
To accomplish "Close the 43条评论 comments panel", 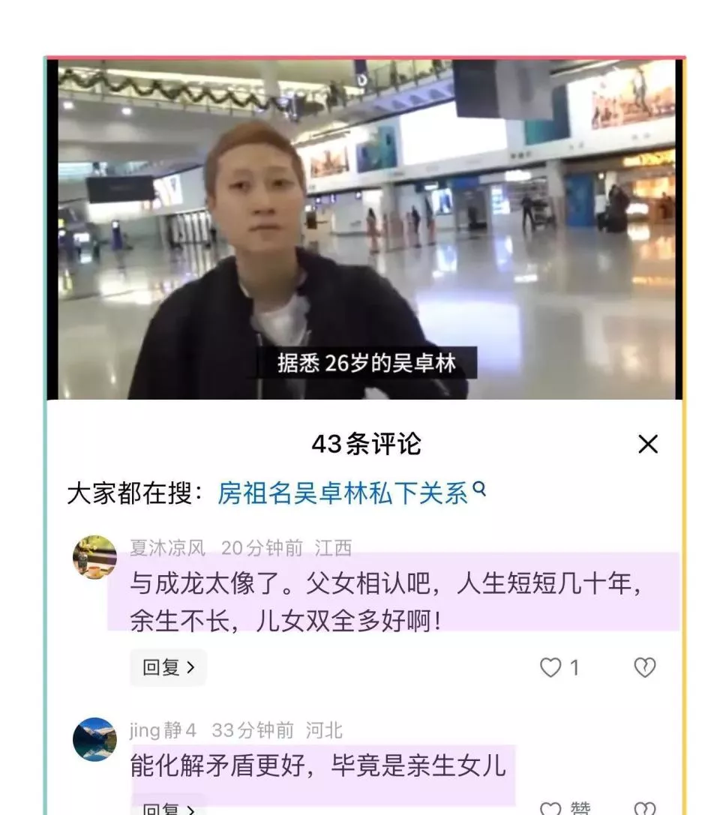I will coord(648,445).
